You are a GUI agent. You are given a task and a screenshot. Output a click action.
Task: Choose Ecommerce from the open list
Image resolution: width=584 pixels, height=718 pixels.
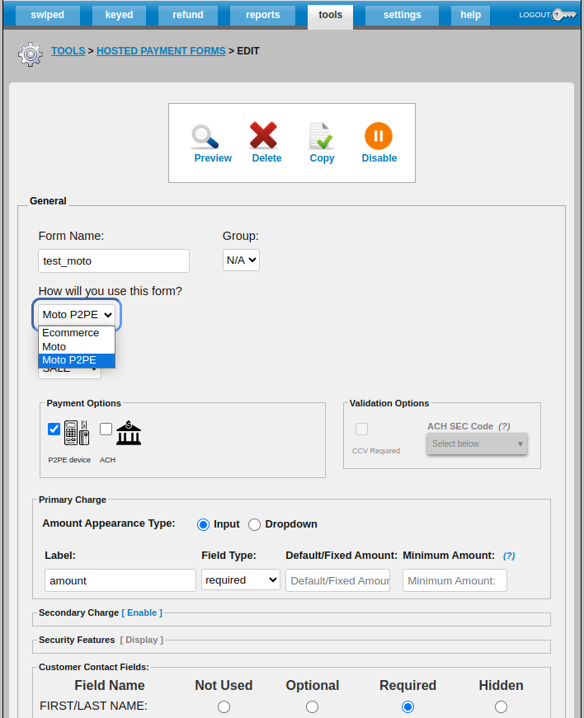[77, 333]
